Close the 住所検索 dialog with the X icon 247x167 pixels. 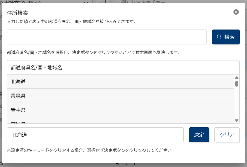tap(236, 12)
